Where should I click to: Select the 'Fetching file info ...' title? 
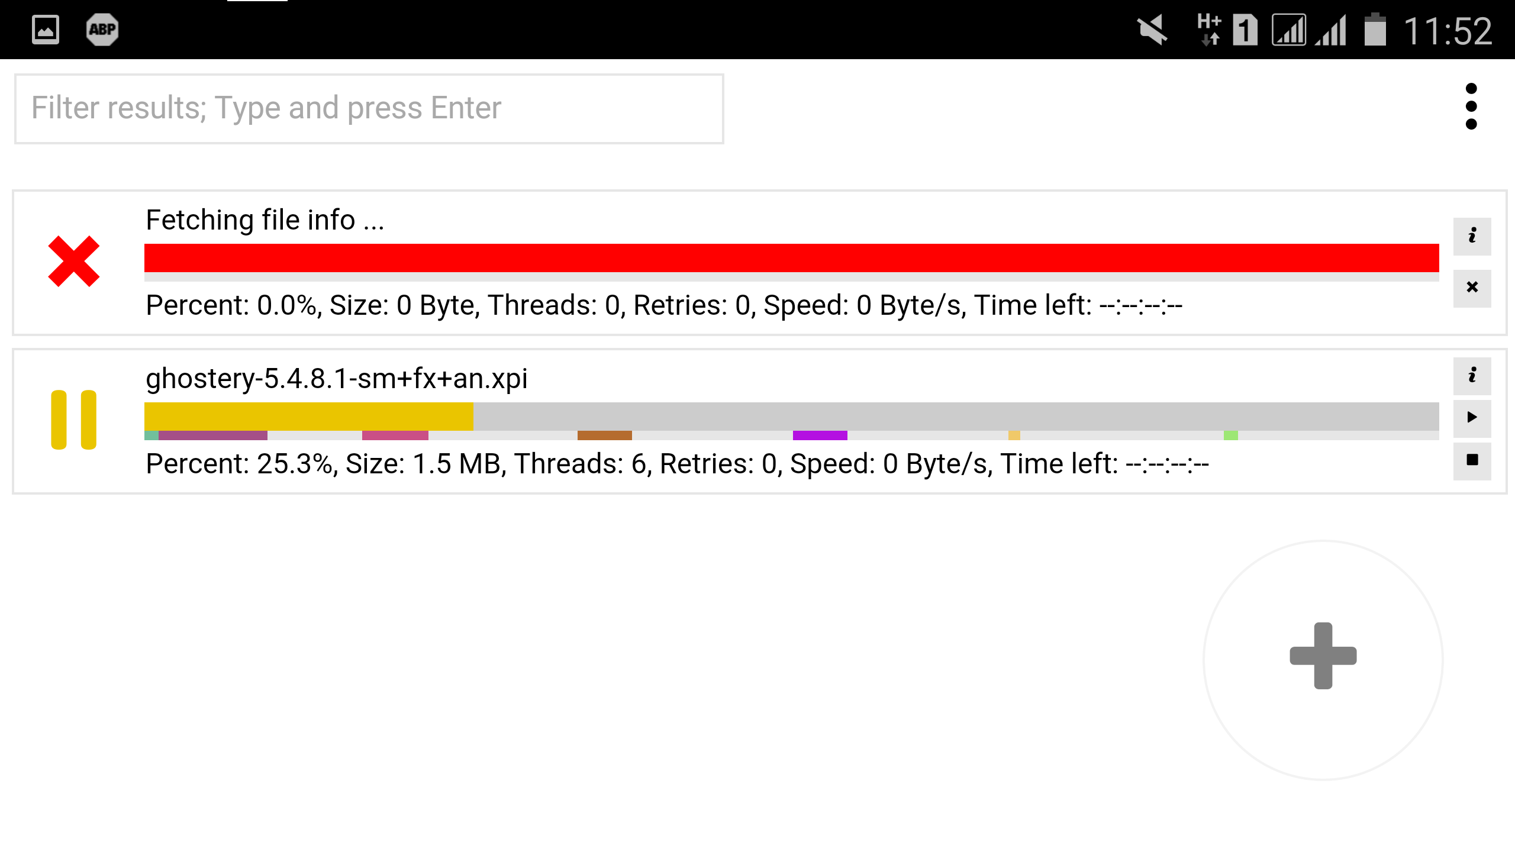pos(265,220)
